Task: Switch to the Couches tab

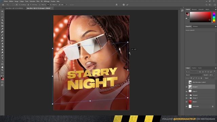Action: coord(194,68)
